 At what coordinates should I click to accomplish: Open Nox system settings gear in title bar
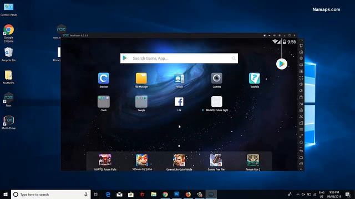pos(280,35)
